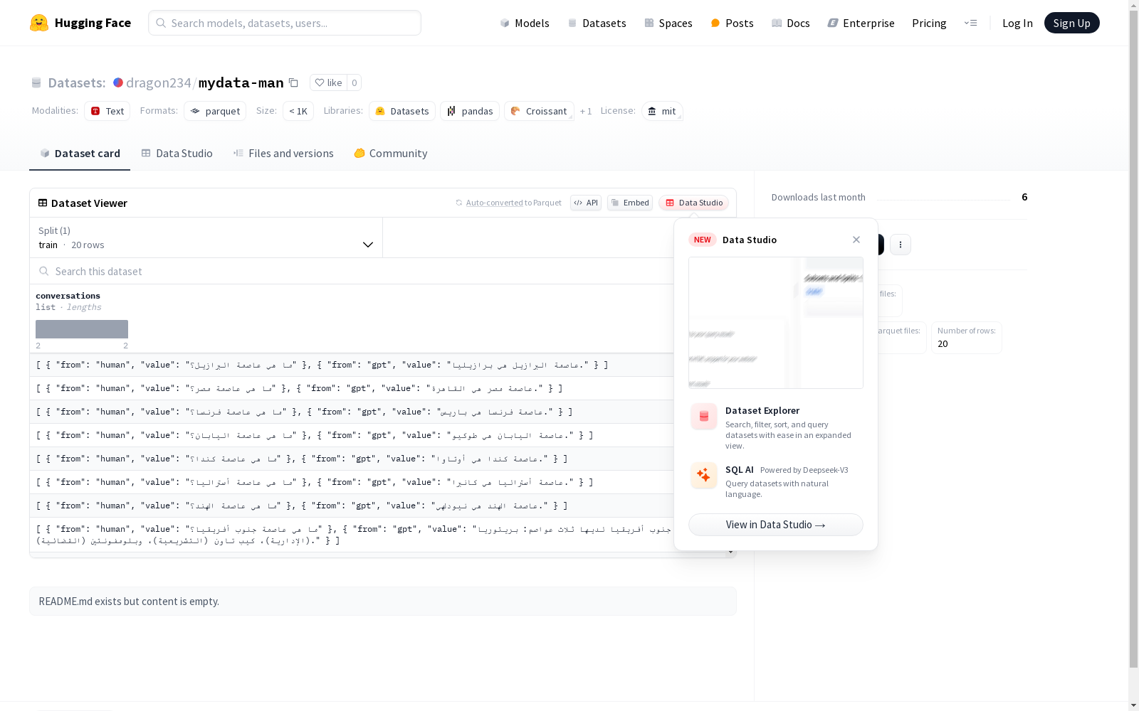The image size is (1139, 711).
Task: Click the Data Studio button in viewer header
Action: point(693,203)
